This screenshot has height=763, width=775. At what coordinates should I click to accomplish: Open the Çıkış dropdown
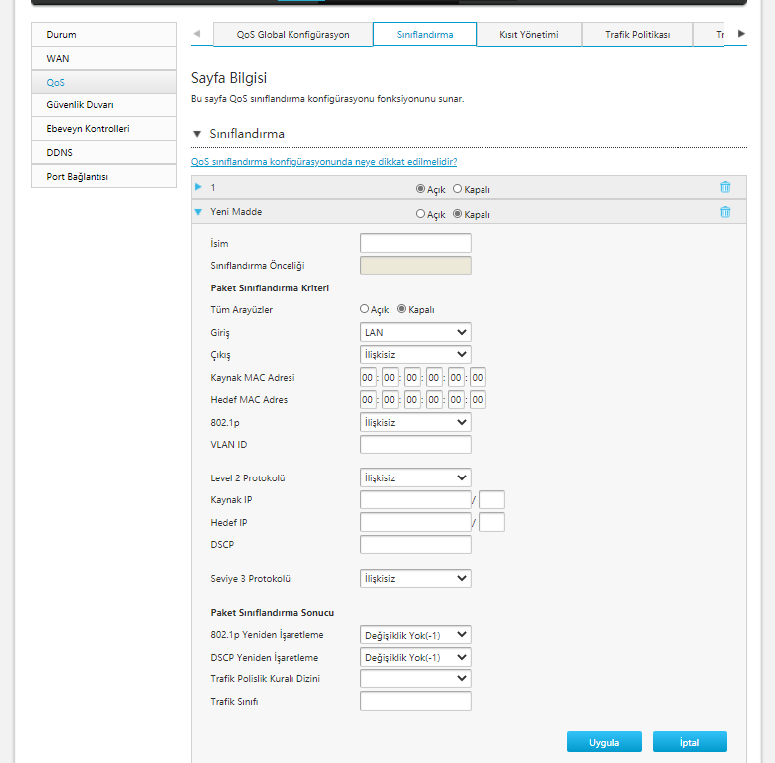click(x=415, y=355)
